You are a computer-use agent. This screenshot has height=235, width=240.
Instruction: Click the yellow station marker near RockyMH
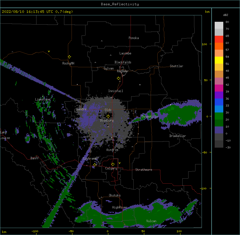click(70, 57)
